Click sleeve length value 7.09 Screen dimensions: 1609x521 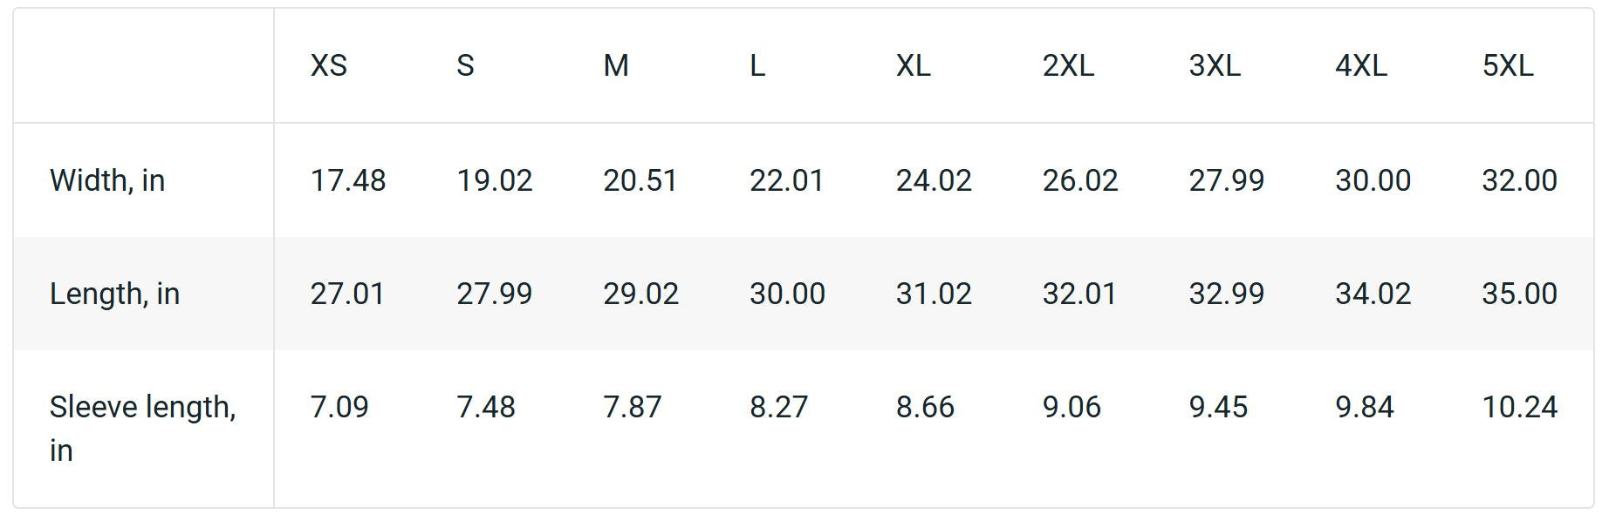point(339,407)
